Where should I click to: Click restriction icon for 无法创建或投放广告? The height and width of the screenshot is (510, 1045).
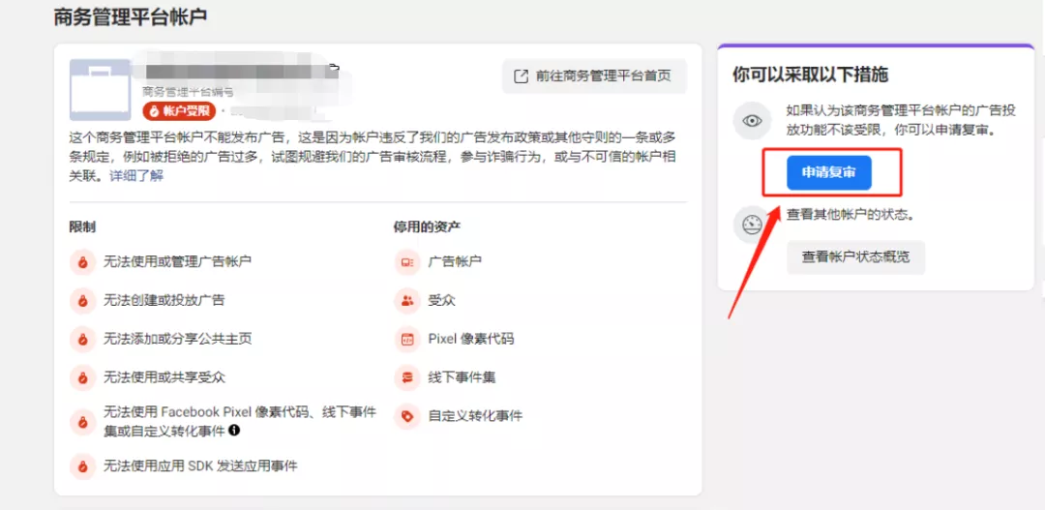point(82,301)
